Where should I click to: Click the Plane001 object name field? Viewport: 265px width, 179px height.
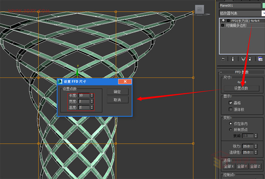[x=240, y=5]
